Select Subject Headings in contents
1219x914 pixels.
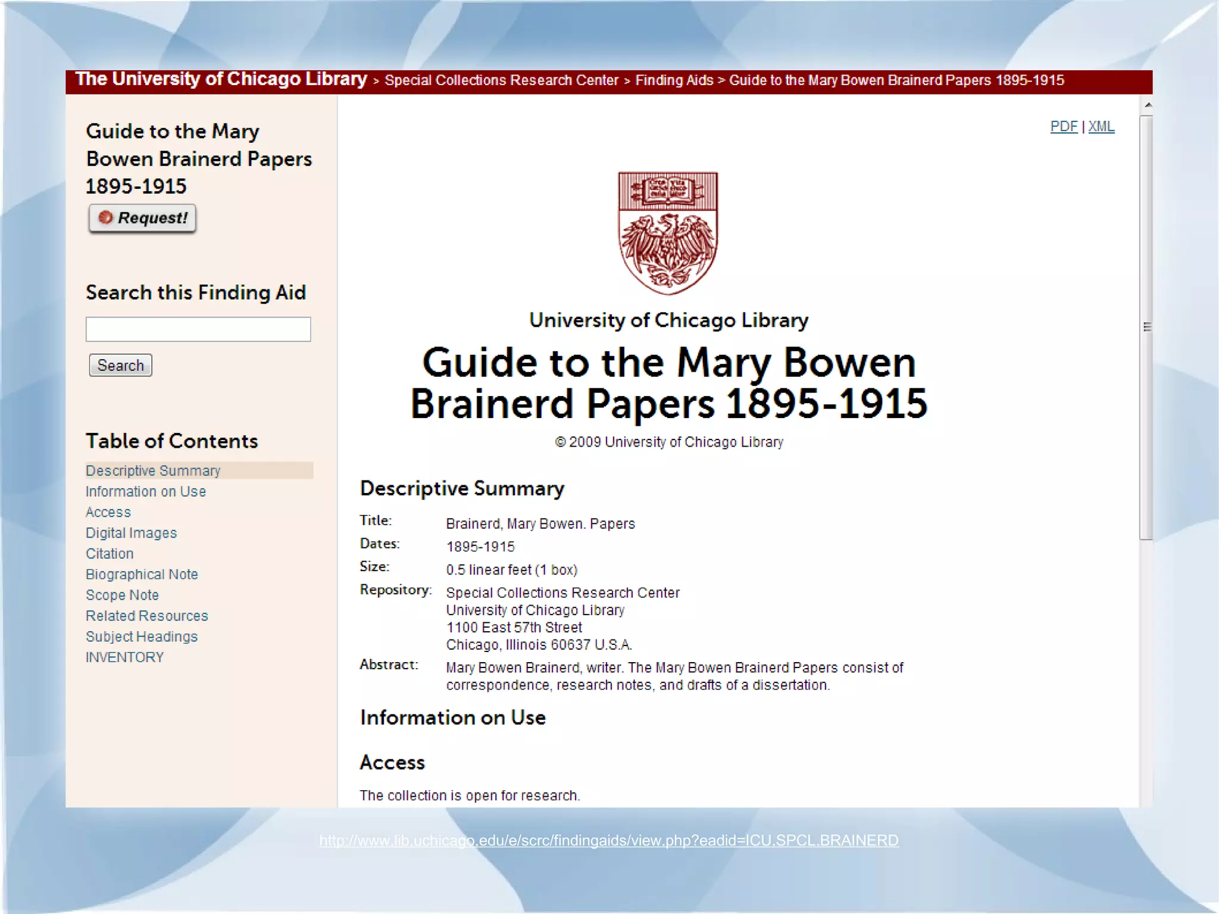coord(142,637)
